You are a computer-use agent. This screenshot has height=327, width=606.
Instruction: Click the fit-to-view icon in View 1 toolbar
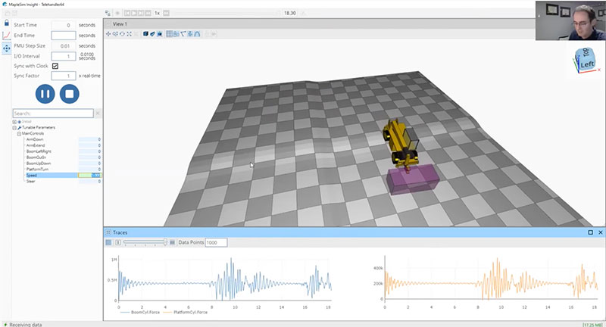coord(130,34)
